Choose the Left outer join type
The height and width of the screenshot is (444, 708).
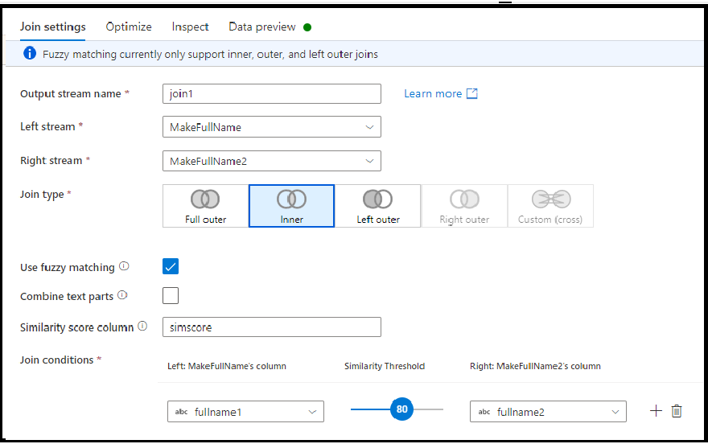[x=378, y=206]
